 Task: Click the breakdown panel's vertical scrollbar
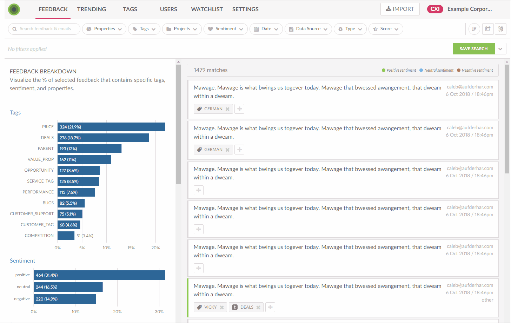[x=178, y=124]
